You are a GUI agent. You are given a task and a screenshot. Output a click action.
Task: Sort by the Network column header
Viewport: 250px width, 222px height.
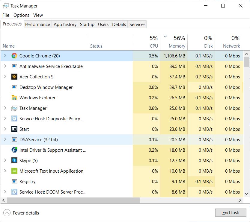[x=228, y=42]
